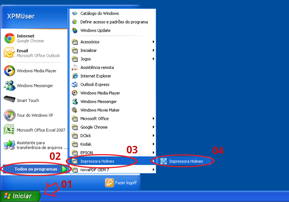Open the novaPDF OEM 7 menu entry
The image size is (289, 202).
point(113,170)
